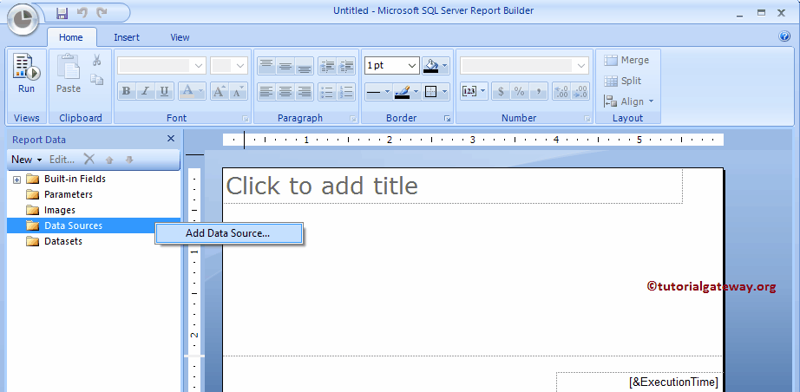Apply the percent % number format
The height and width of the screenshot is (392, 800).
click(520, 91)
